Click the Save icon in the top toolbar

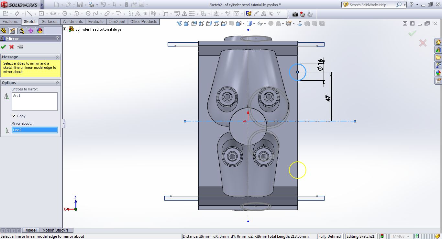(80, 5)
